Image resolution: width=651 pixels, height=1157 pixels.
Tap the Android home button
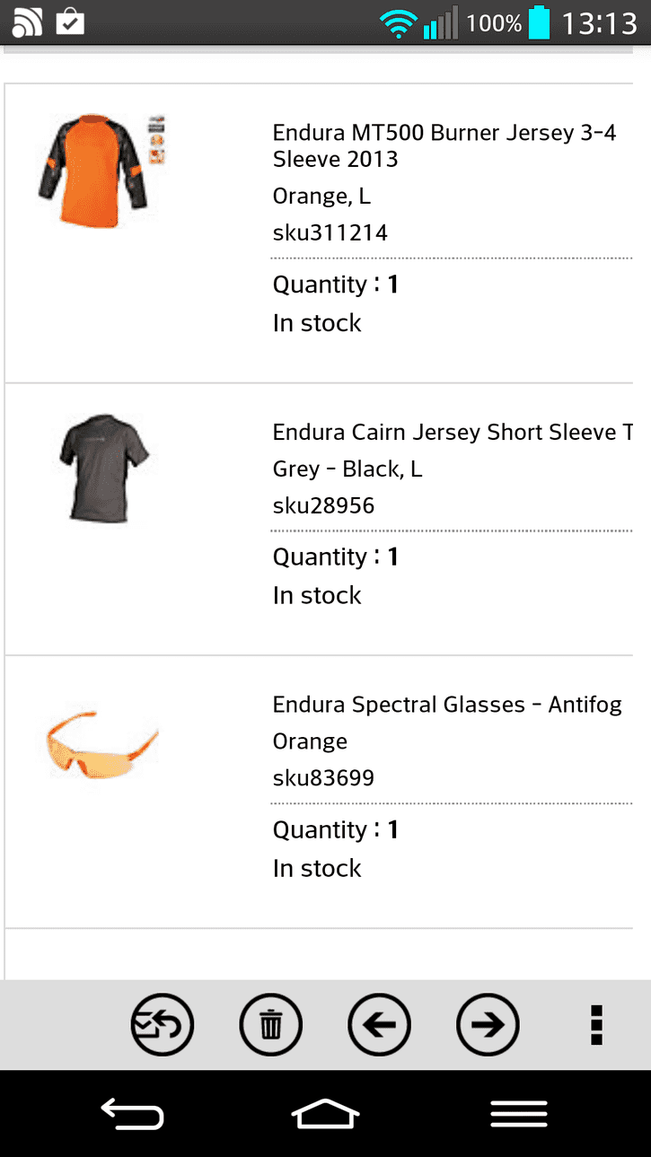pyautogui.click(x=325, y=1114)
